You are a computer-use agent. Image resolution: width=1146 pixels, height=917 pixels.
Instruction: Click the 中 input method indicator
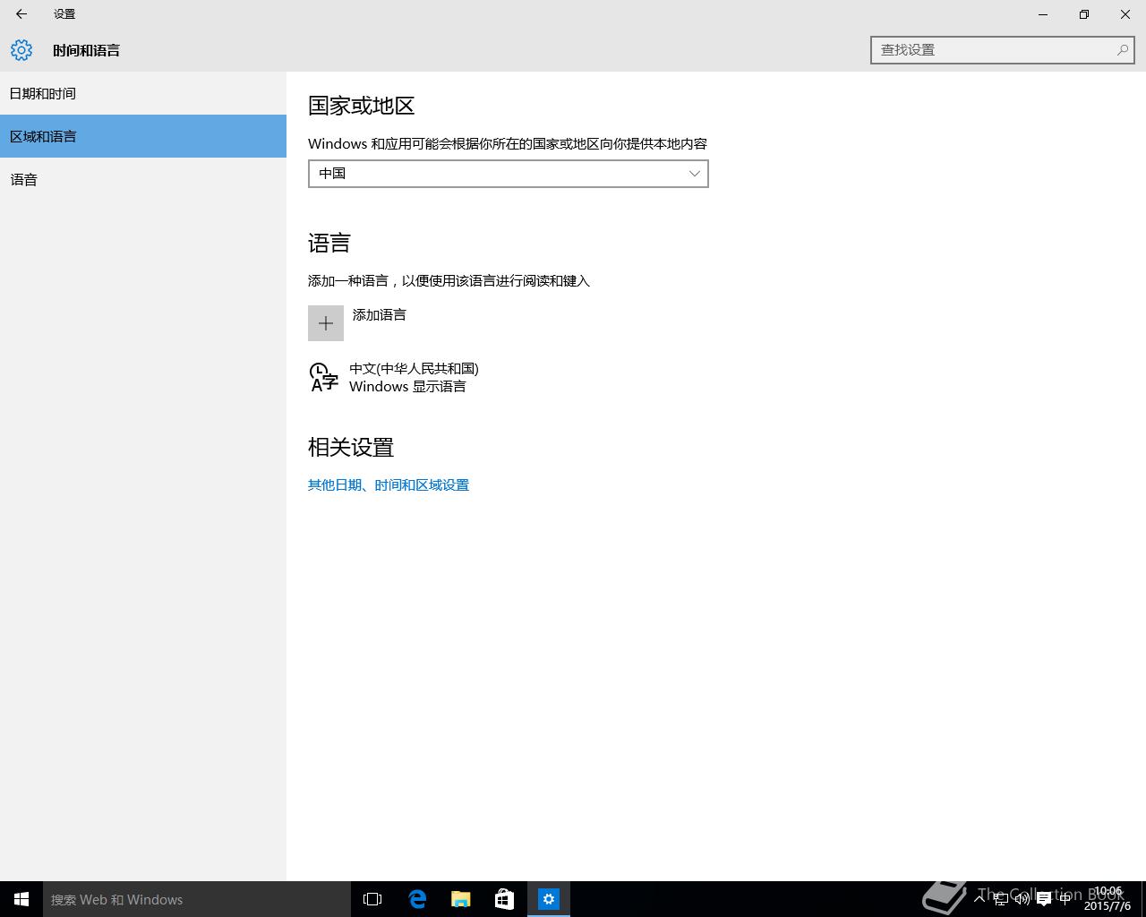1065,899
